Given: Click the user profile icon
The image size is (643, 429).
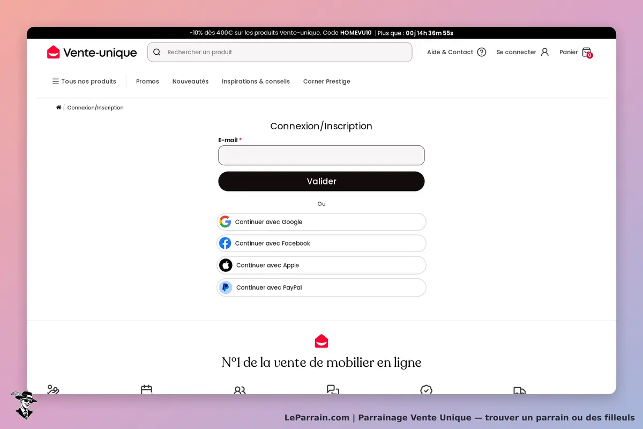Looking at the screenshot, I should 545,52.
